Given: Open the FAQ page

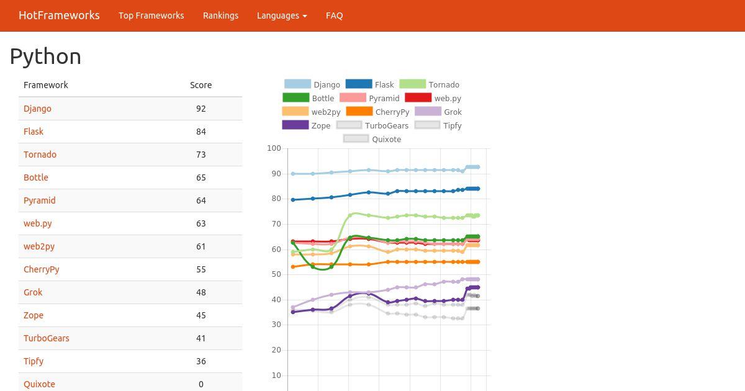Looking at the screenshot, I should click(334, 16).
